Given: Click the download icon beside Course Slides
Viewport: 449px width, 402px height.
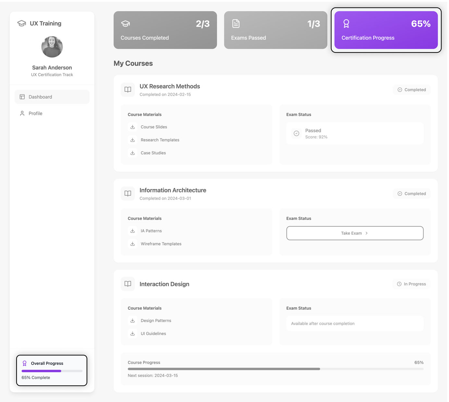Looking at the screenshot, I should click(132, 127).
